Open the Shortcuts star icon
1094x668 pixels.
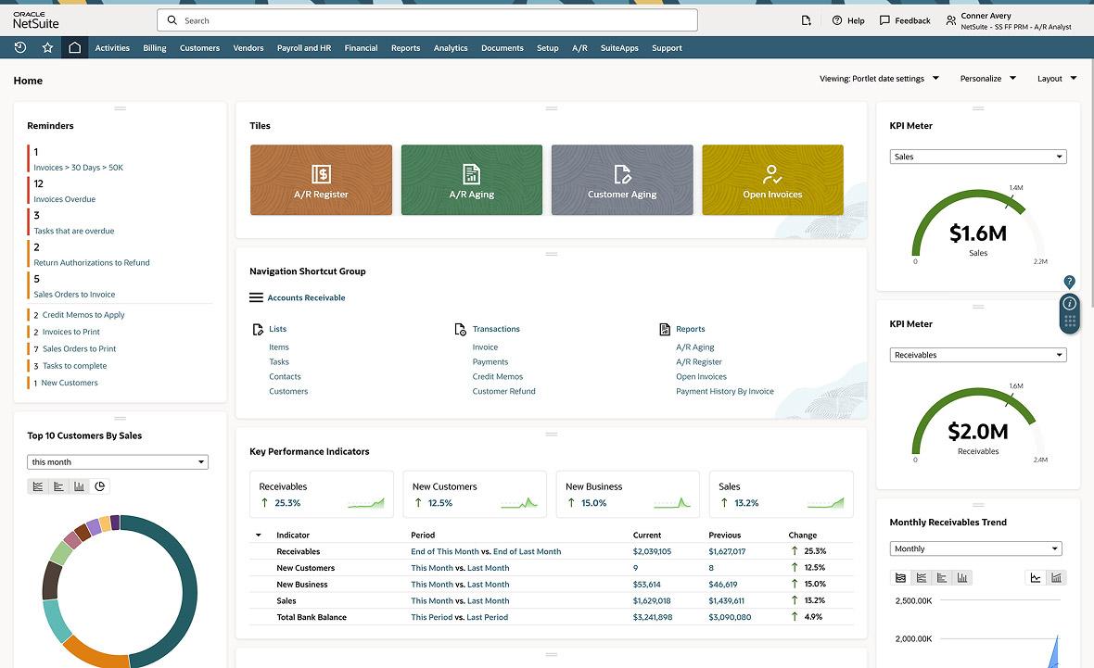tap(47, 47)
